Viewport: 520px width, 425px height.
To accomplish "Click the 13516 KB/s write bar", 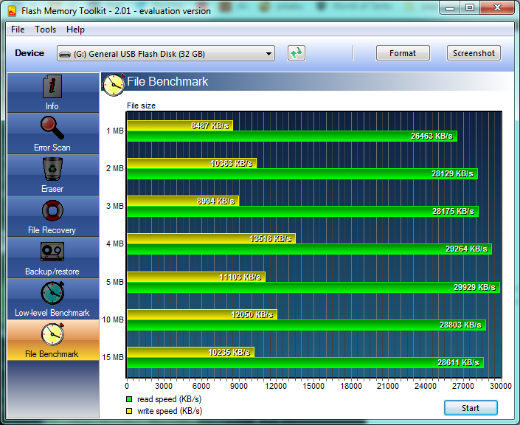I will [x=211, y=238].
